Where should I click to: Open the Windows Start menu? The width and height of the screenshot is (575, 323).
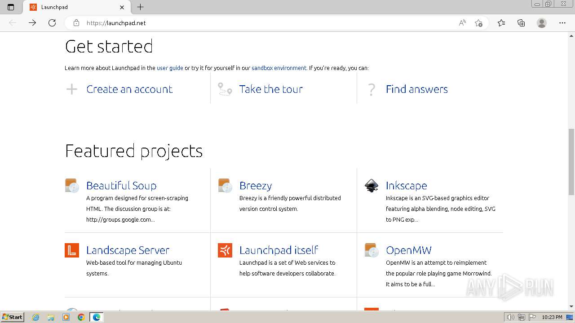coord(13,317)
